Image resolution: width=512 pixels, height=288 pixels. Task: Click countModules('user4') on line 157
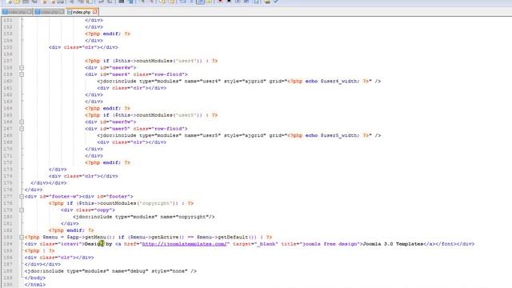click(170, 61)
